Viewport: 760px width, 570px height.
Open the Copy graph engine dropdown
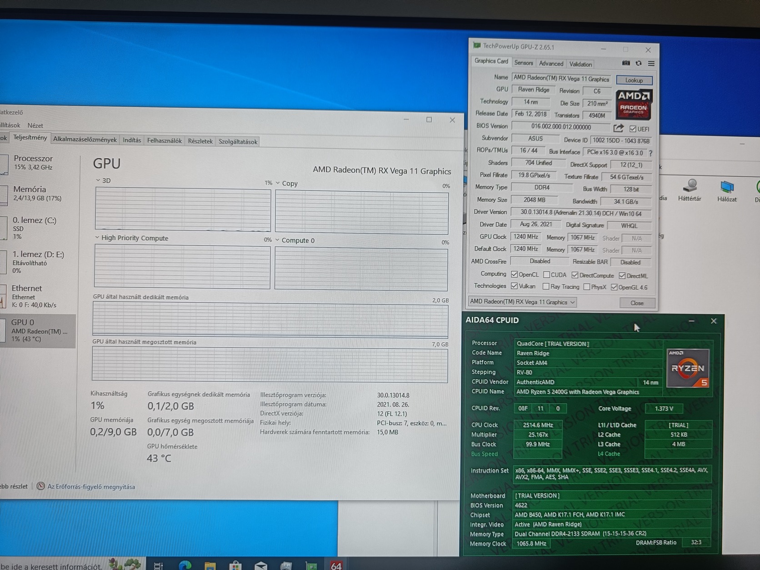pos(278,183)
